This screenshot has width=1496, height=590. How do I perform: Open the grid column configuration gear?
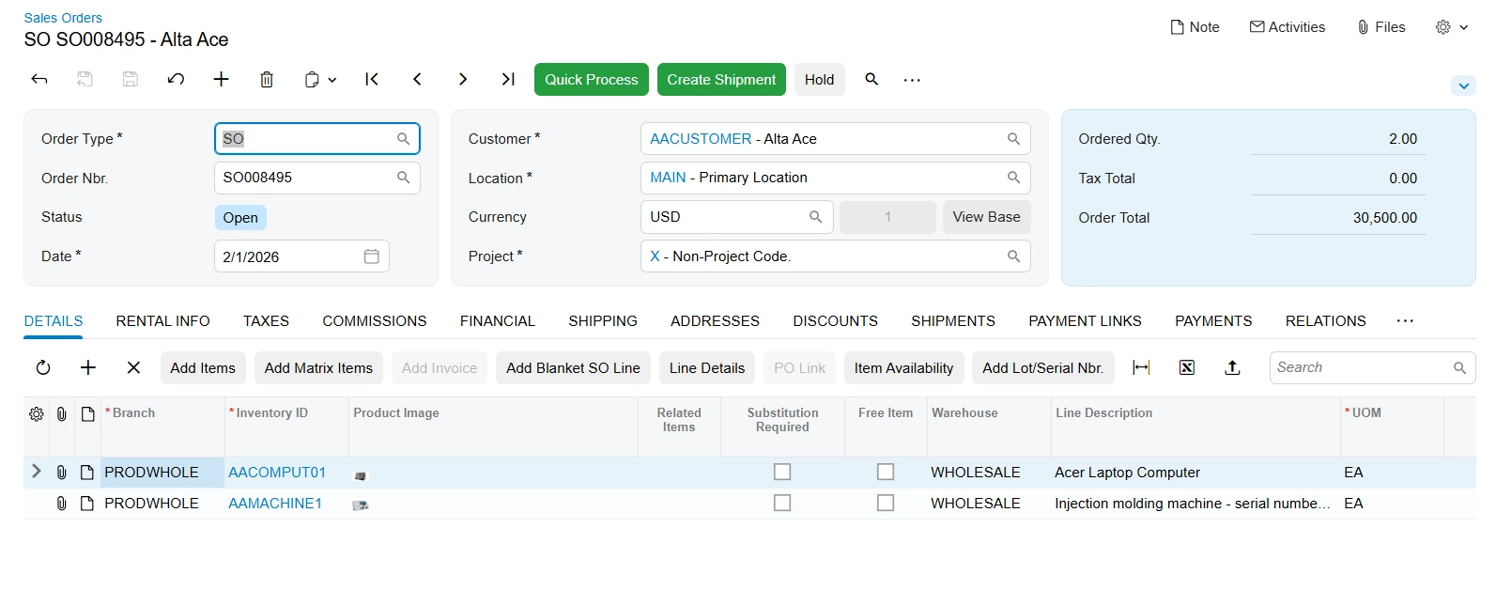(x=37, y=414)
